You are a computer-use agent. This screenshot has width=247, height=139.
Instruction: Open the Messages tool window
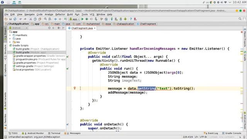[x=72, y=133]
